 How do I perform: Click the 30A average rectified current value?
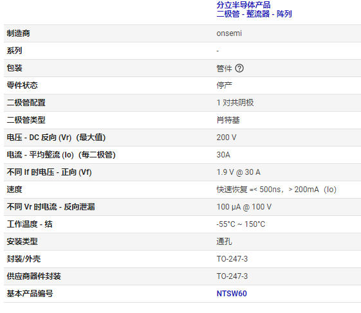(223, 154)
